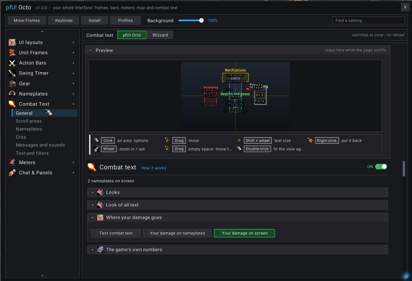Viewport: 412px width, 281px height.
Task: Switch combat text to pfUI Octo
Action: click(x=132, y=35)
